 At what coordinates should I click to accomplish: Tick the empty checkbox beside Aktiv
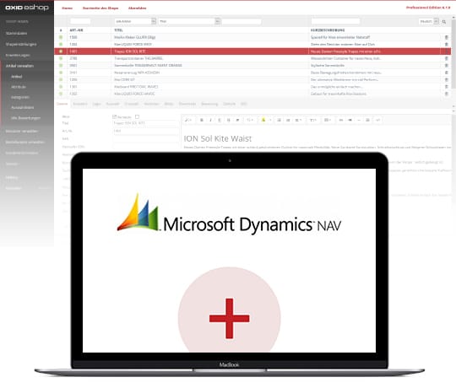pyautogui.click(x=137, y=116)
